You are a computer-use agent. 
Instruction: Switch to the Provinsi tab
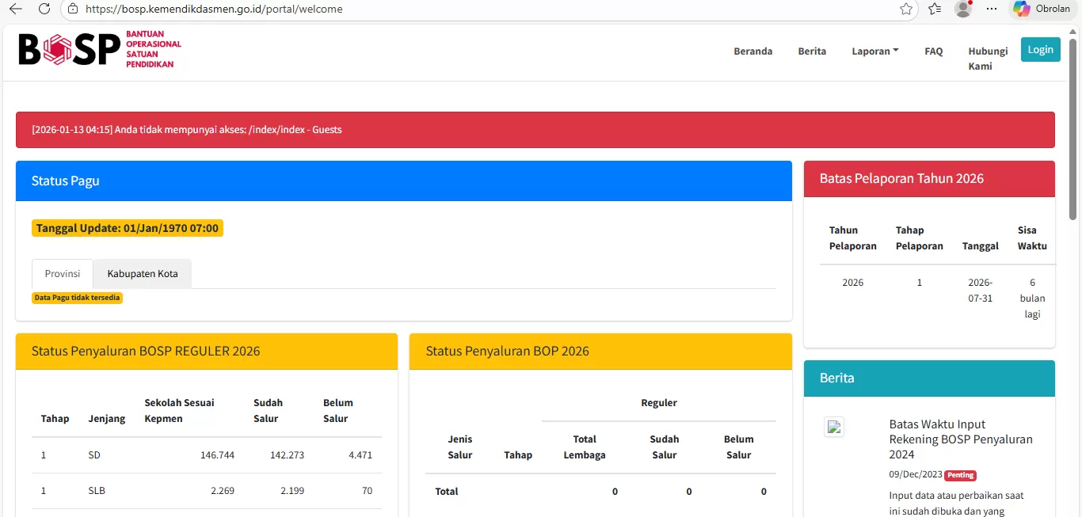point(63,274)
